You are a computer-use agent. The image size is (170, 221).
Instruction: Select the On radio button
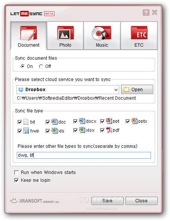22,66
